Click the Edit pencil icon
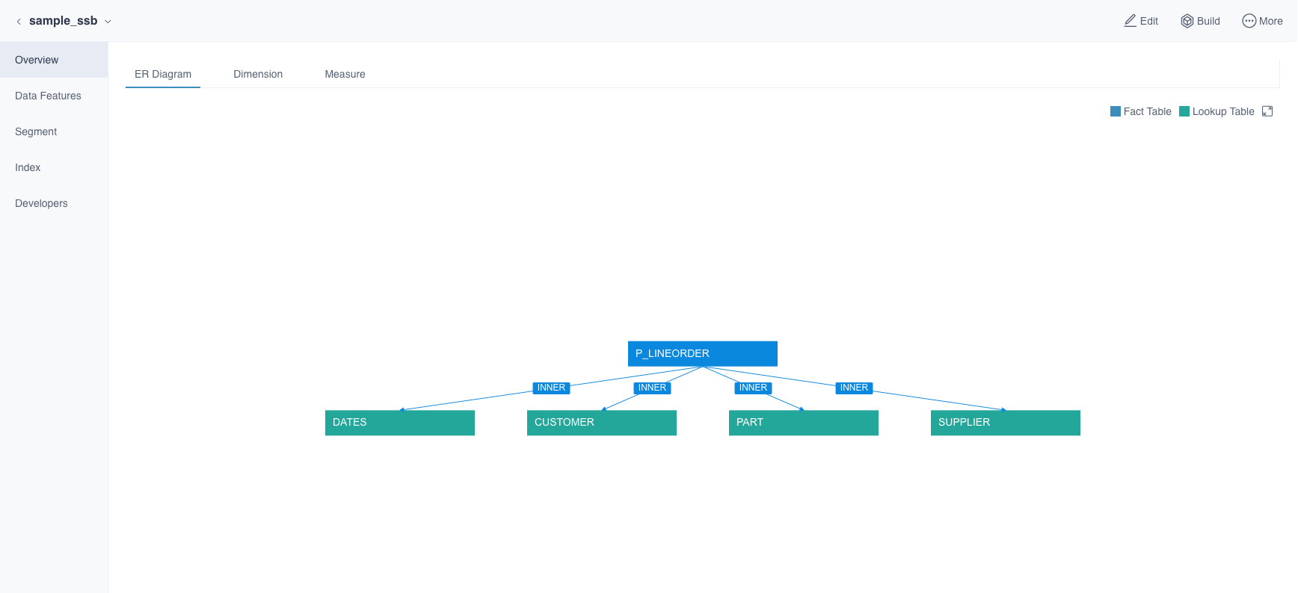Image resolution: width=1298 pixels, height=593 pixels. (1130, 21)
